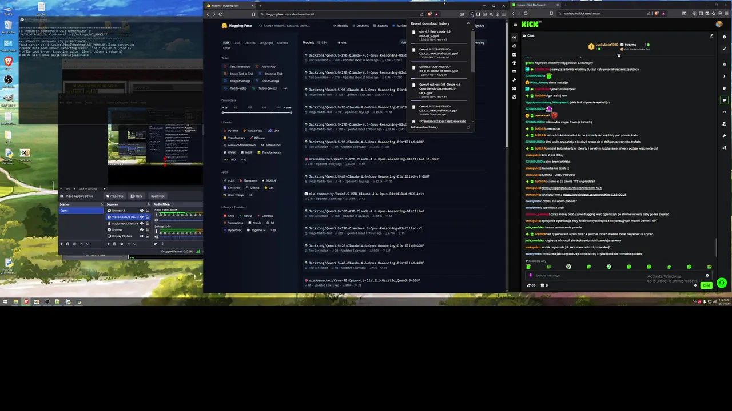
Task: Adjust the Parameters range slider
Action: click(257, 112)
